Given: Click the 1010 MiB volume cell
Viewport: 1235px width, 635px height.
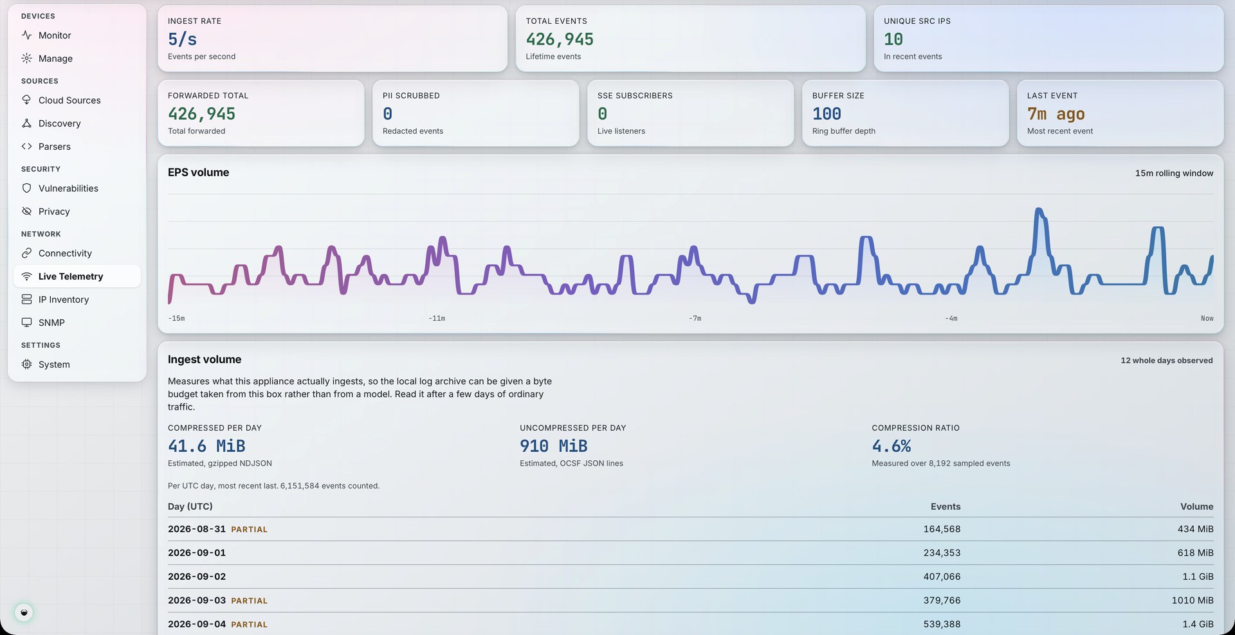Looking at the screenshot, I should pyautogui.click(x=1193, y=600).
